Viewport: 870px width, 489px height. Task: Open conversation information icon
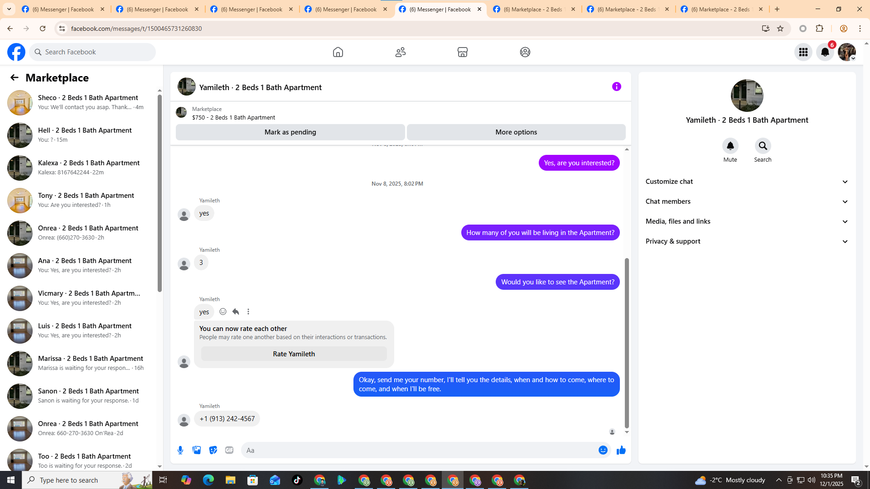coord(617,86)
